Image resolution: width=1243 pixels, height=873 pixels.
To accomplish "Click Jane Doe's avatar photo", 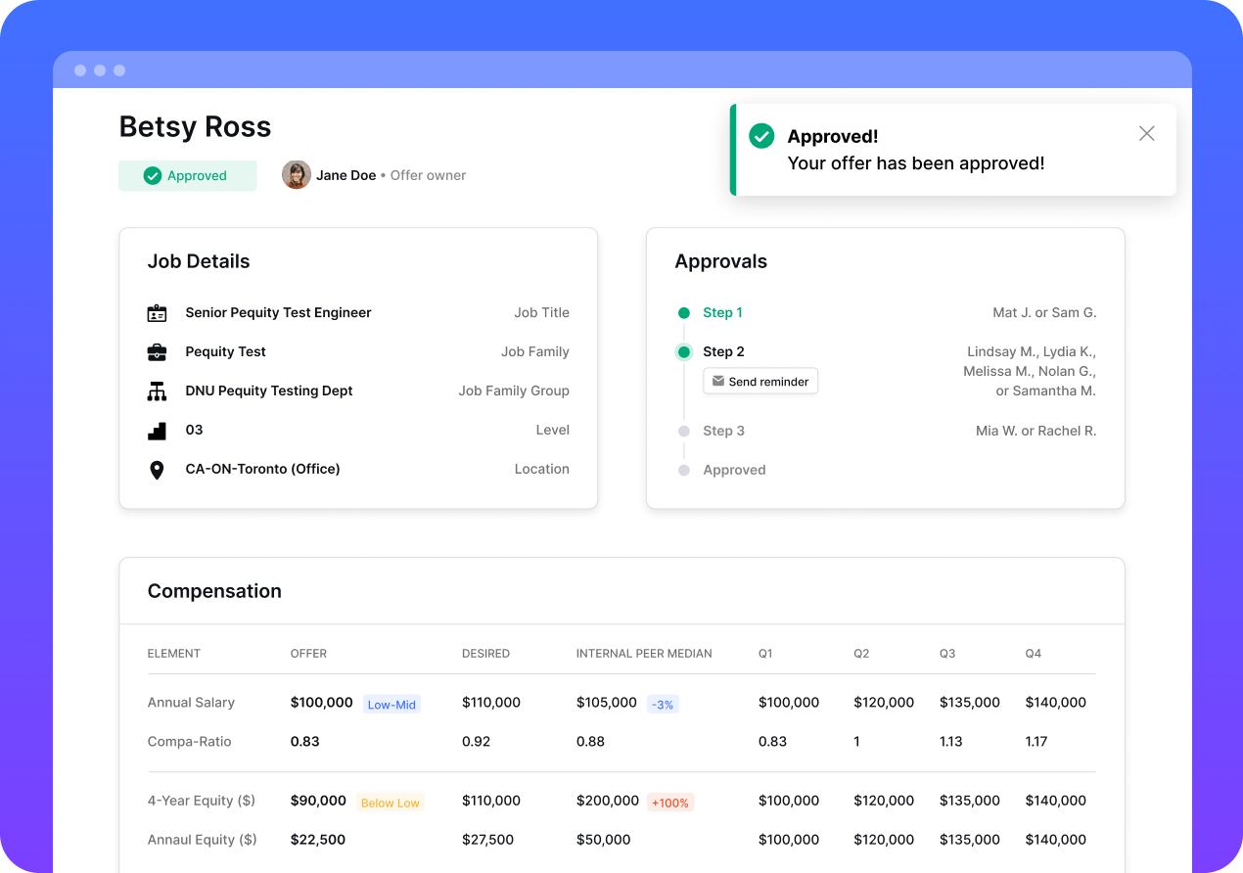I will 297,175.
